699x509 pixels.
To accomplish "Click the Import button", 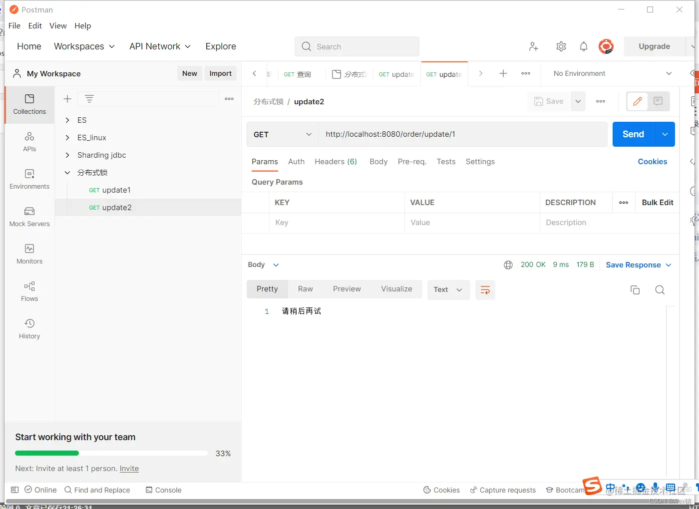I will point(221,73).
